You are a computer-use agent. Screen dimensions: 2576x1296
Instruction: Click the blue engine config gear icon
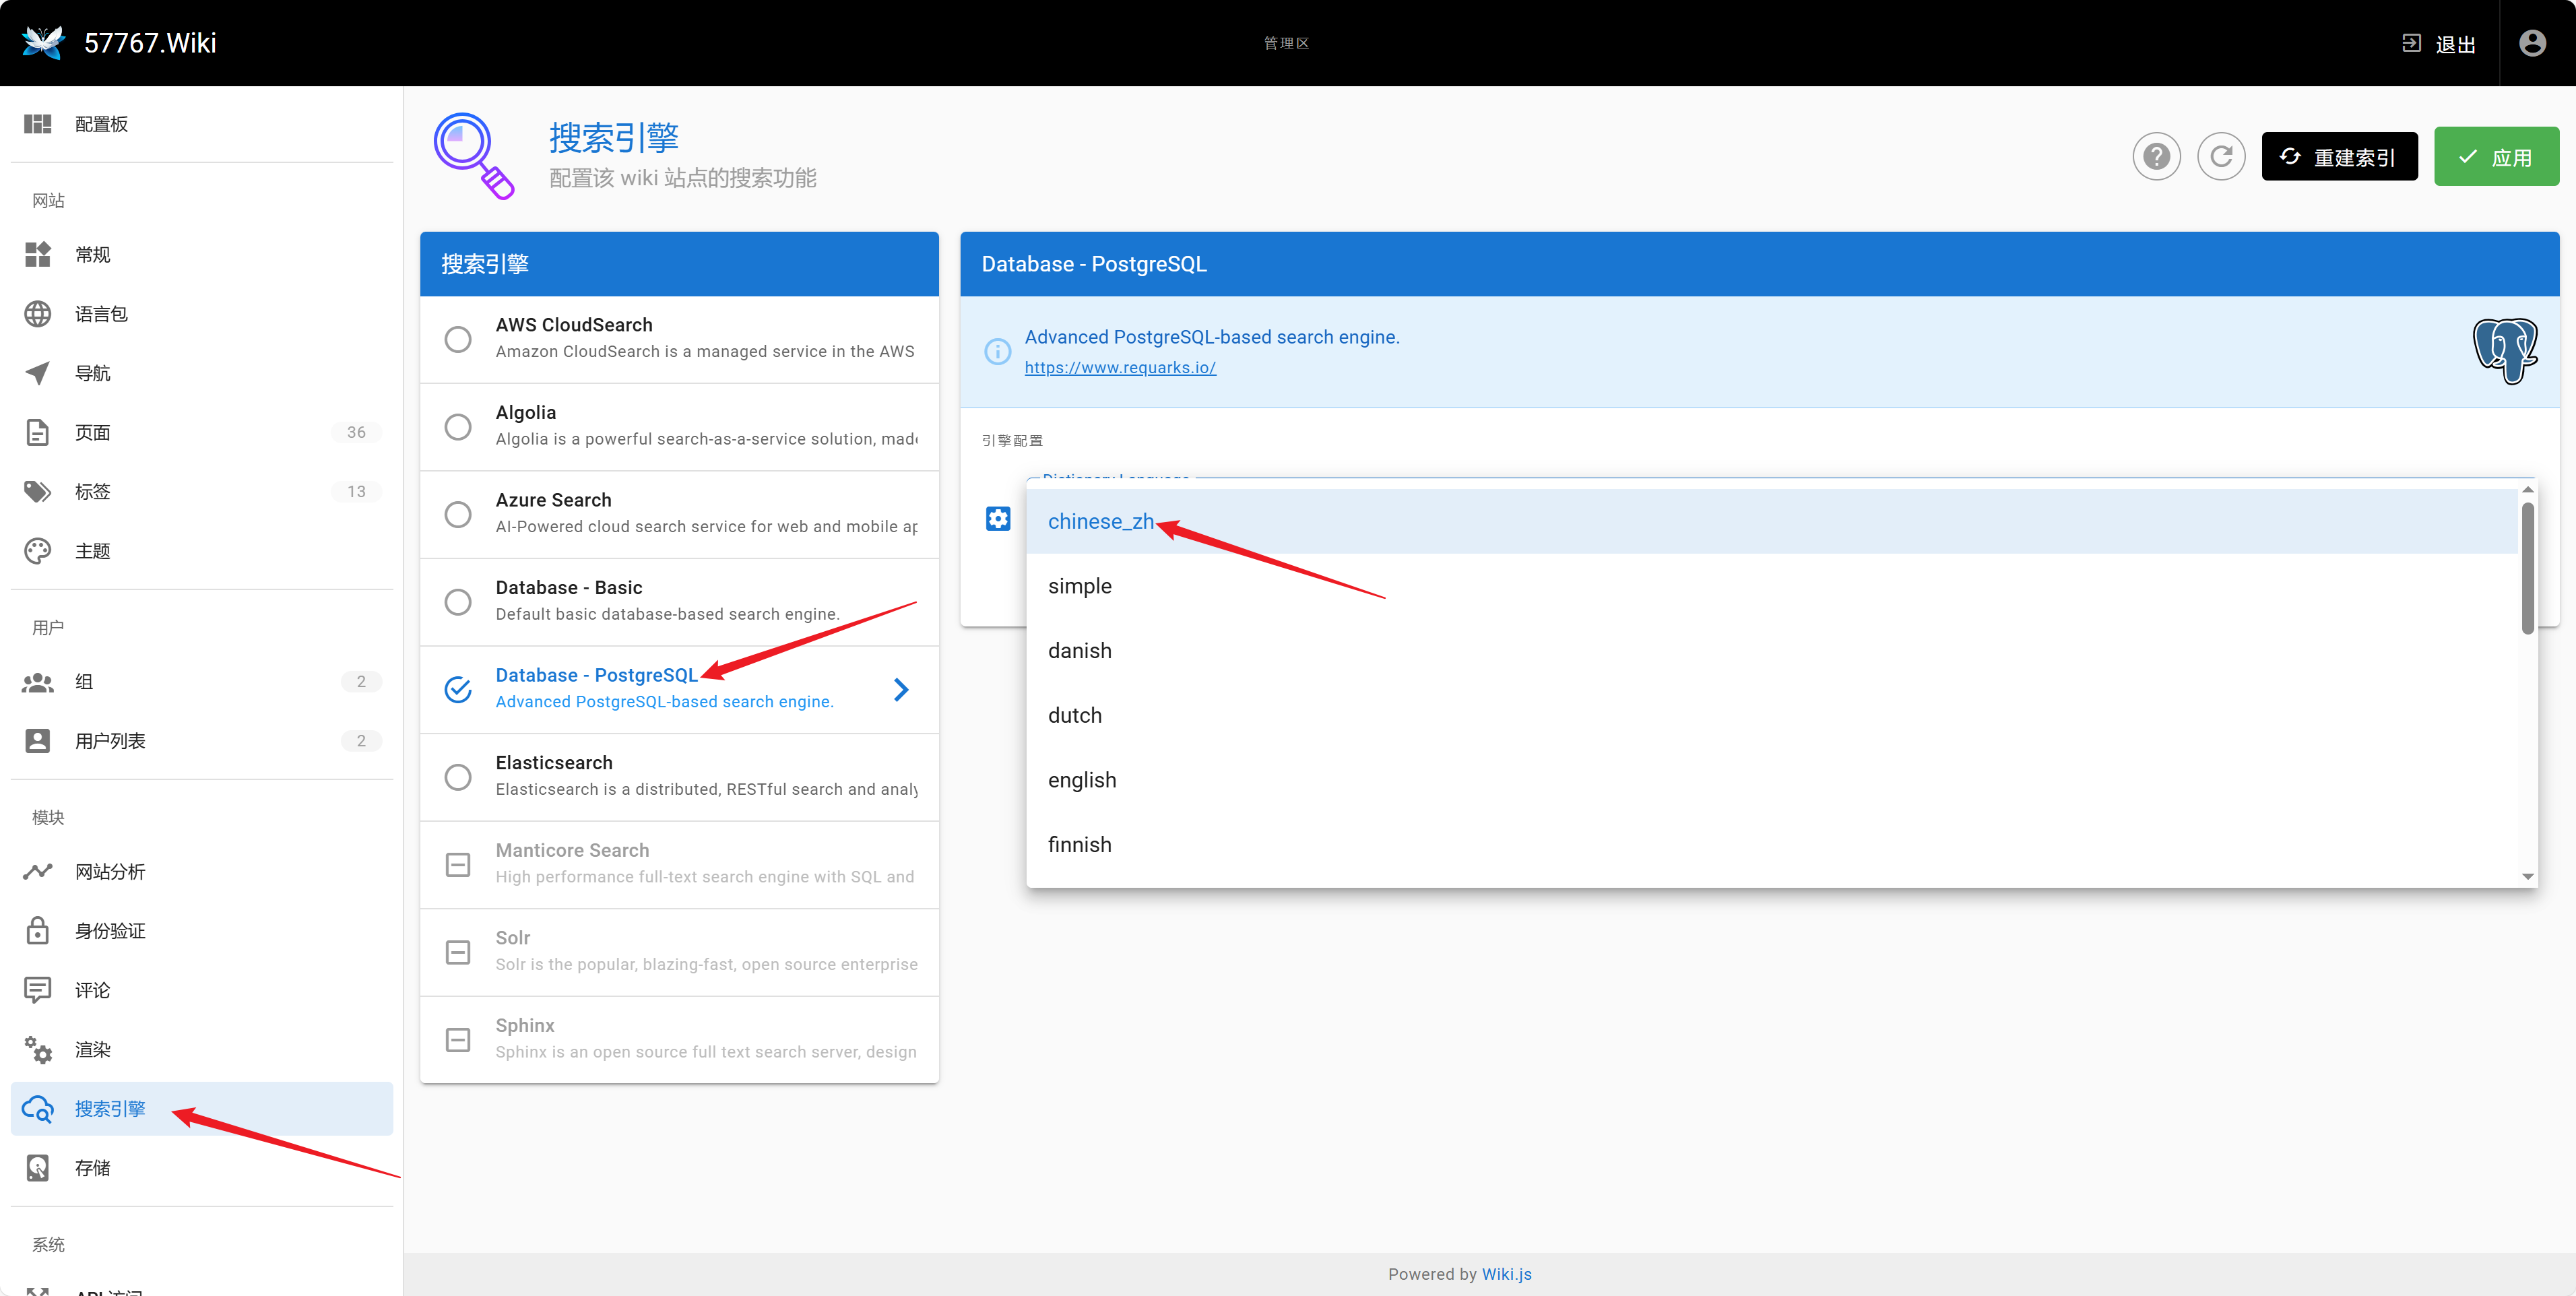pos(998,519)
